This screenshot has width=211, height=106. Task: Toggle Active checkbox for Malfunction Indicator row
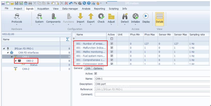[112, 47]
